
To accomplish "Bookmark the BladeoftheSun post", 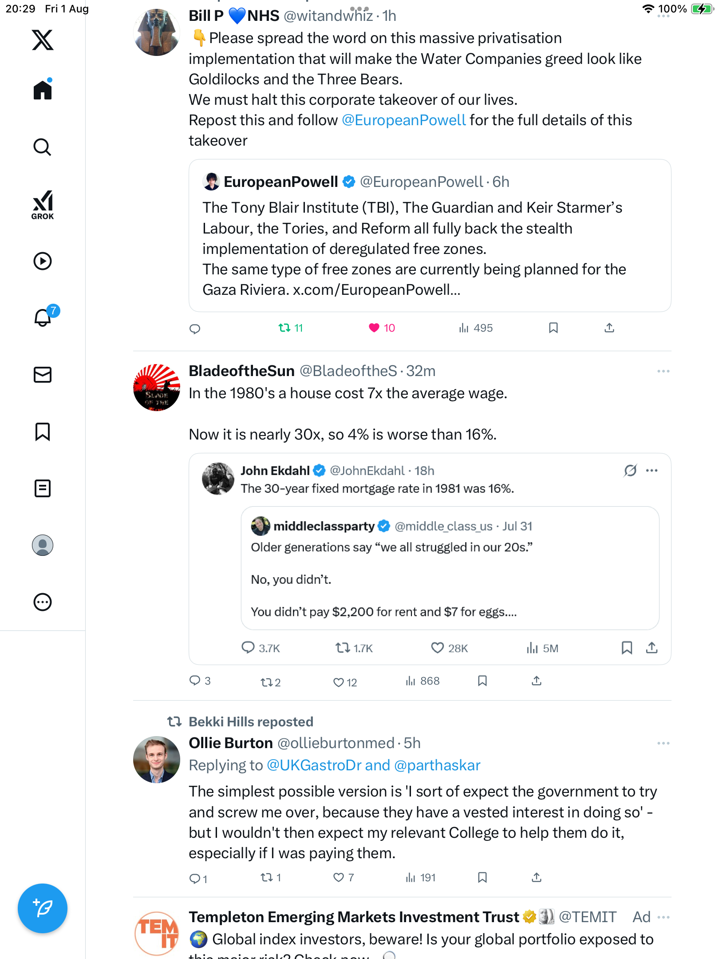I will click(x=482, y=681).
